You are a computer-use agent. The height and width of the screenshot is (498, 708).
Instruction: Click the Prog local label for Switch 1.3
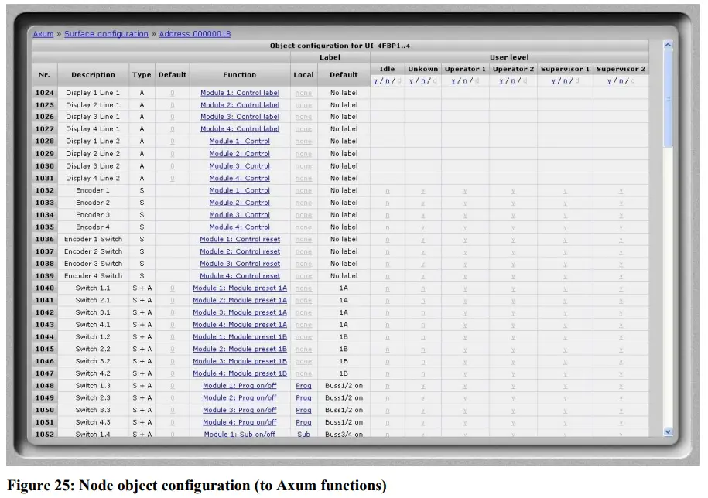pyautogui.click(x=303, y=385)
